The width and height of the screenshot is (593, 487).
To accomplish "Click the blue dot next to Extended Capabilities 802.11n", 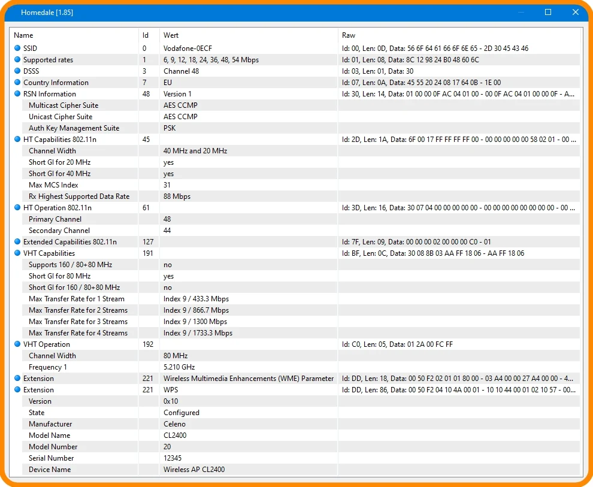I will [x=17, y=241].
